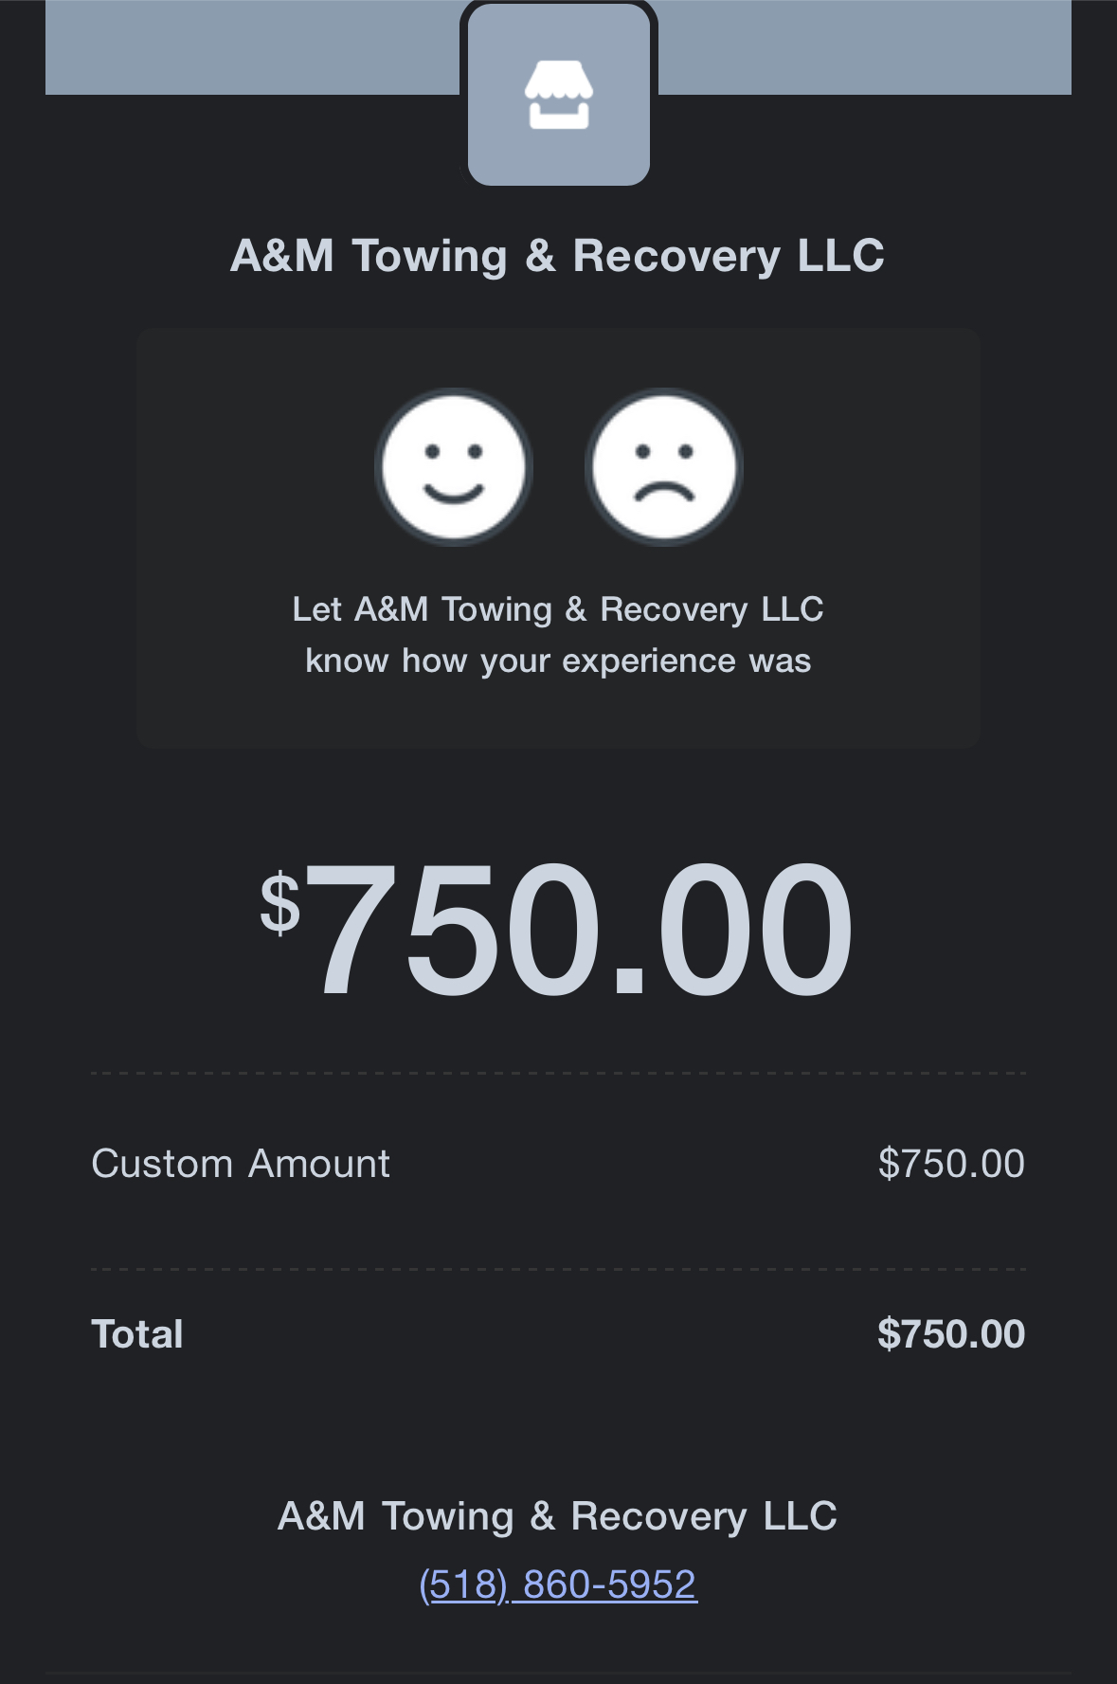Tap the storefront merchant logo icon
This screenshot has width=1117, height=1684.
[559, 94]
